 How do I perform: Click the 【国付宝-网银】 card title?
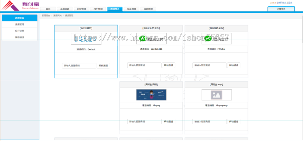pyautogui.click(x=151, y=85)
